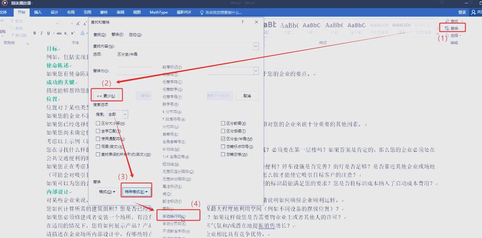Switch to the 查找(D) dialog tab

tap(100, 35)
